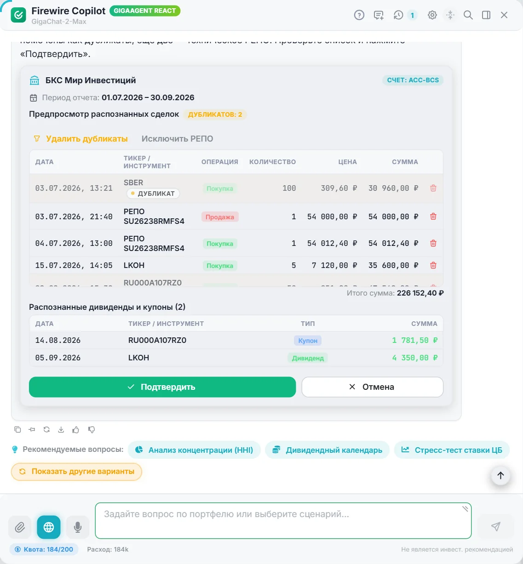Toggle web search globe button

coord(49,527)
